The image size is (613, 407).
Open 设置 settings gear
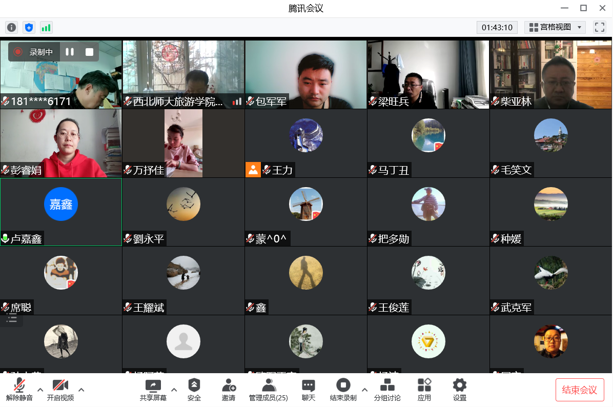pyautogui.click(x=459, y=390)
